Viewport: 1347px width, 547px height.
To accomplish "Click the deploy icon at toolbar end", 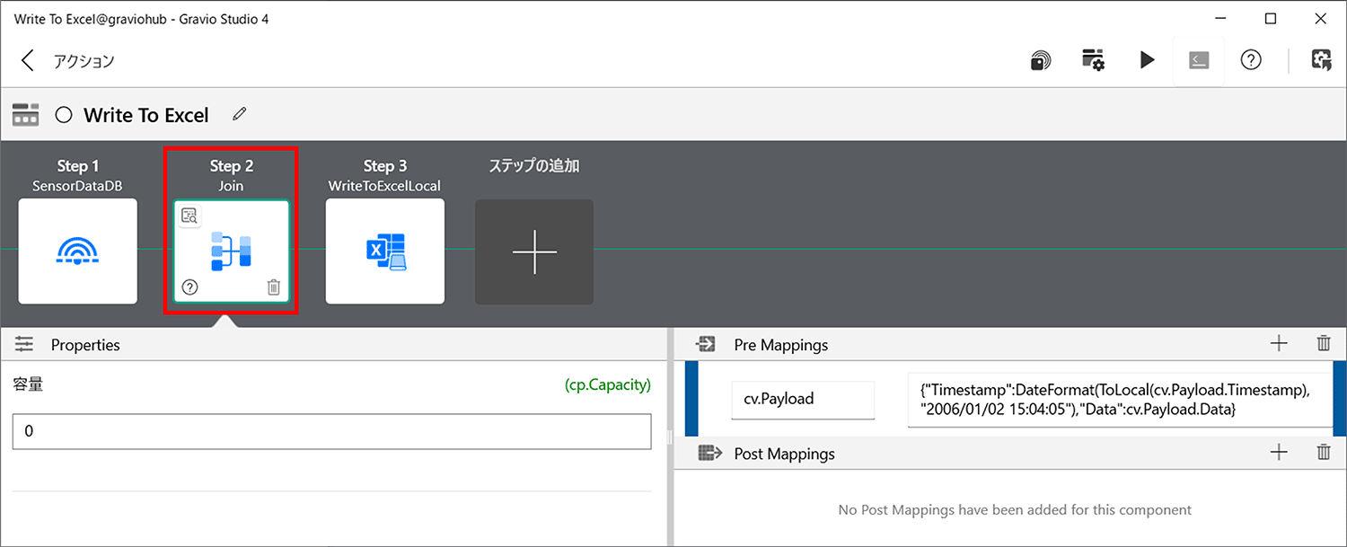I will click(x=1321, y=60).
